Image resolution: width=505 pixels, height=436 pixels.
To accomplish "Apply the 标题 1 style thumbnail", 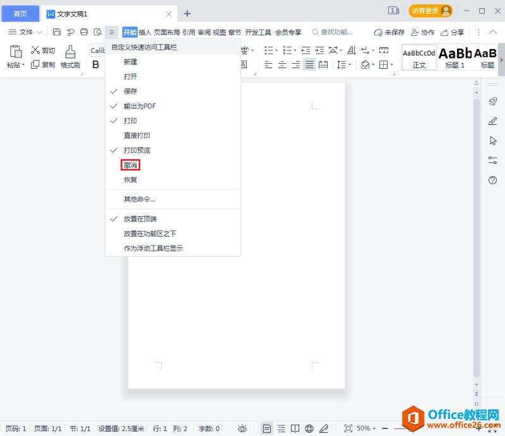I will pyautogui.click(x=454, y=57).
